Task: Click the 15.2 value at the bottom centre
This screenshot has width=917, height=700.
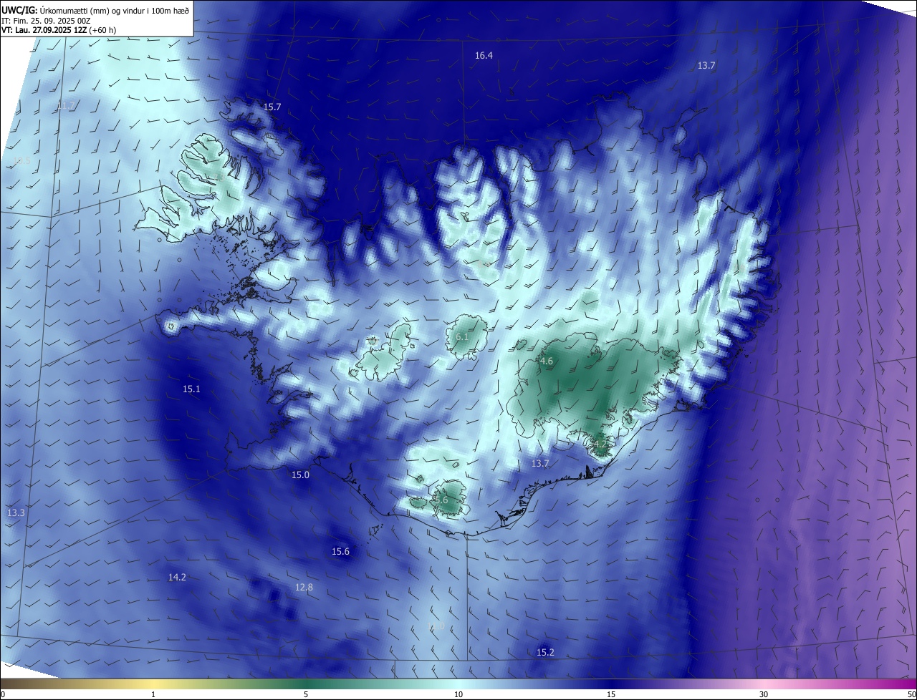Action: click(545, 652)
